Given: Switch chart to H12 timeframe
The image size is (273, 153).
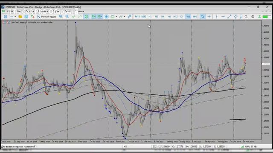Looking at the screenshot, I should pos(175,17).
